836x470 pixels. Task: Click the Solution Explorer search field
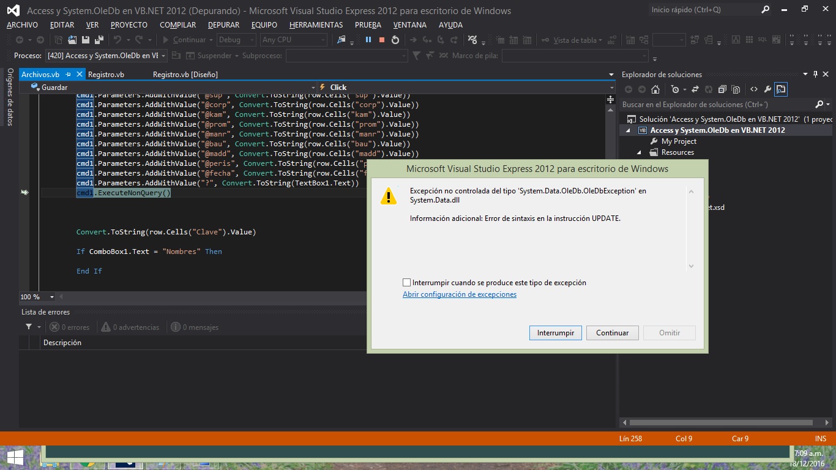[x=717, y=105]
